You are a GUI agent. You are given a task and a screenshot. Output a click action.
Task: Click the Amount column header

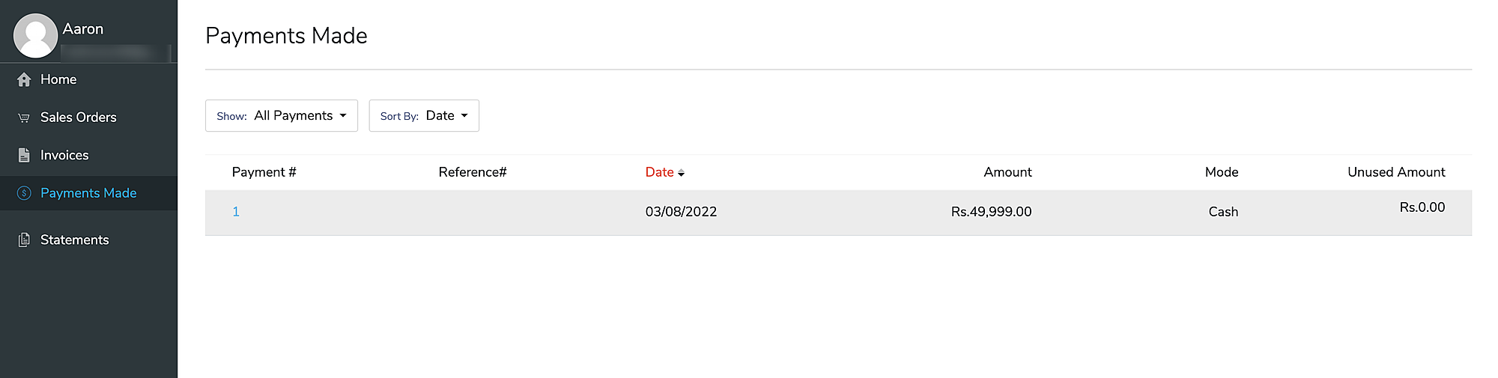tap(1007, 172)
